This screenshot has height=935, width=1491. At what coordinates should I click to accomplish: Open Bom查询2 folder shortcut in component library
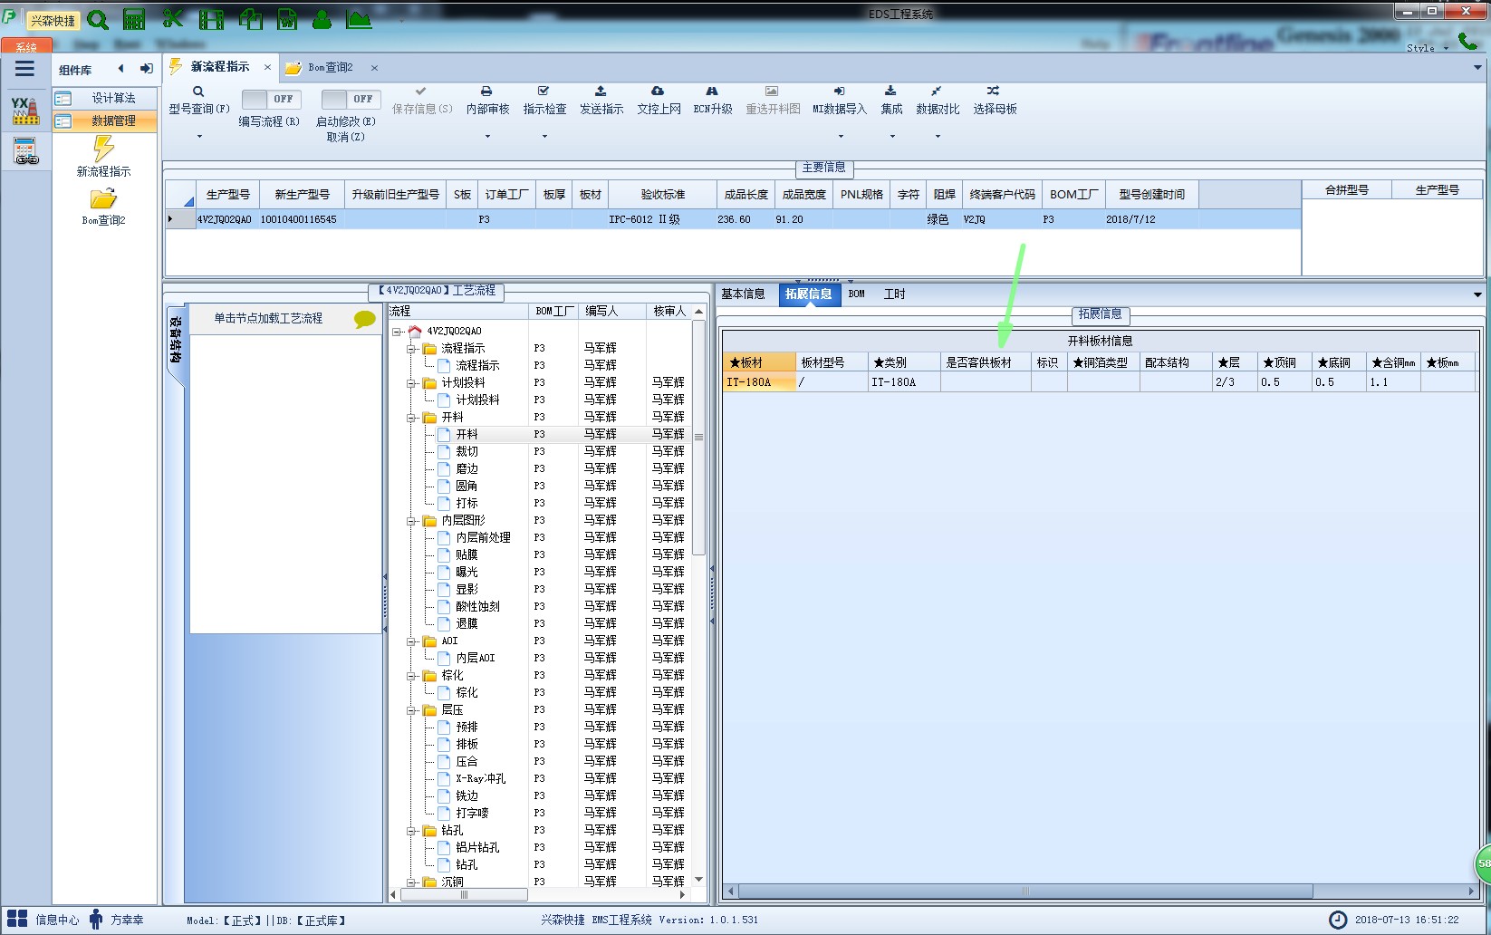point(103,206)
